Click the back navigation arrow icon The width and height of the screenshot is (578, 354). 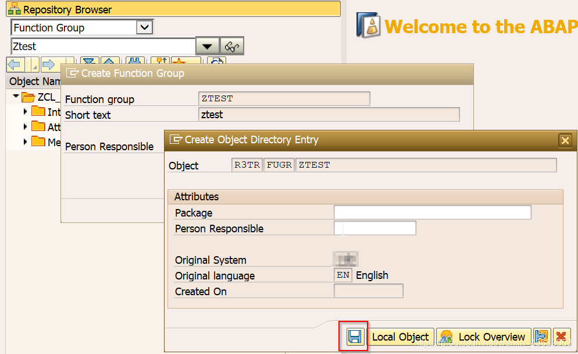15,64
